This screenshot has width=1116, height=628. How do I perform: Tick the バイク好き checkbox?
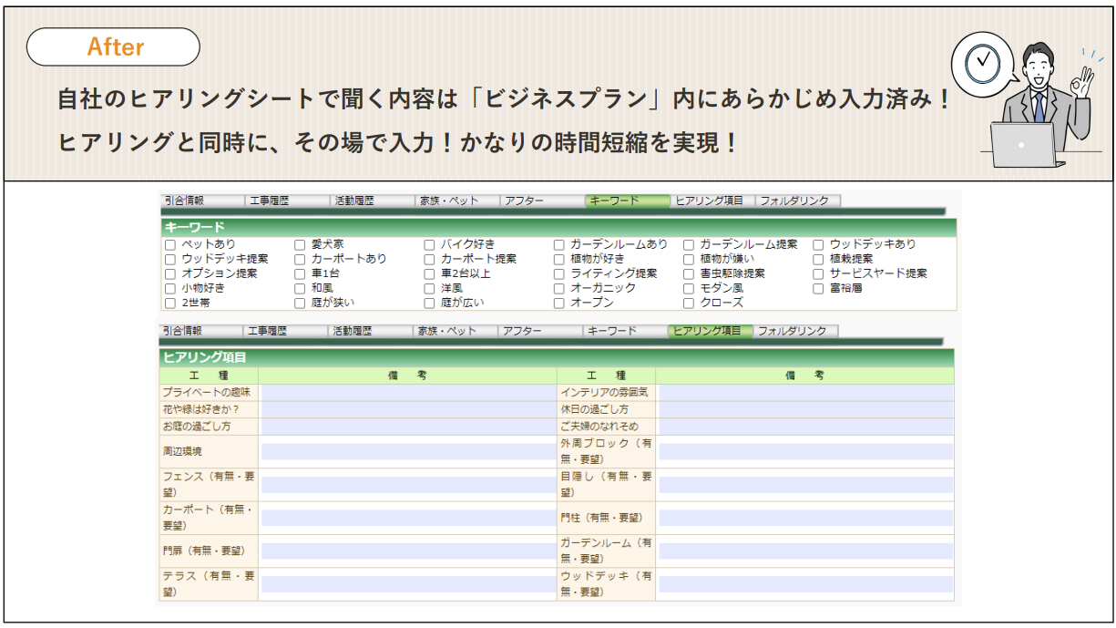tap(430, 245)
